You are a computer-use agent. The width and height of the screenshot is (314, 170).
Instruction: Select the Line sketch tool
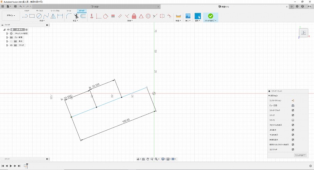pyautogui.click(x=25, y=16)
